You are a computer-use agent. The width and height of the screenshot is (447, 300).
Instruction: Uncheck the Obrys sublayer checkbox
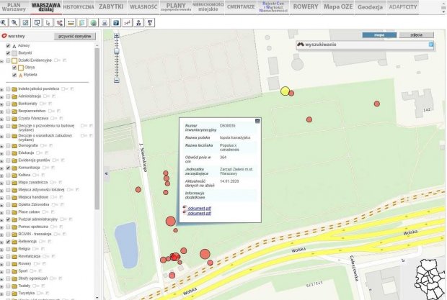tap(14, 68)
